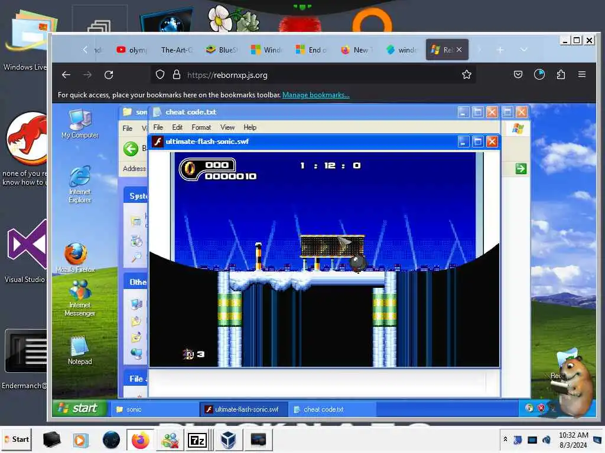Open the Edit menu in cheat code.txt
The height and width of the screenshot is (453, 605).
(x=177, y=127)
